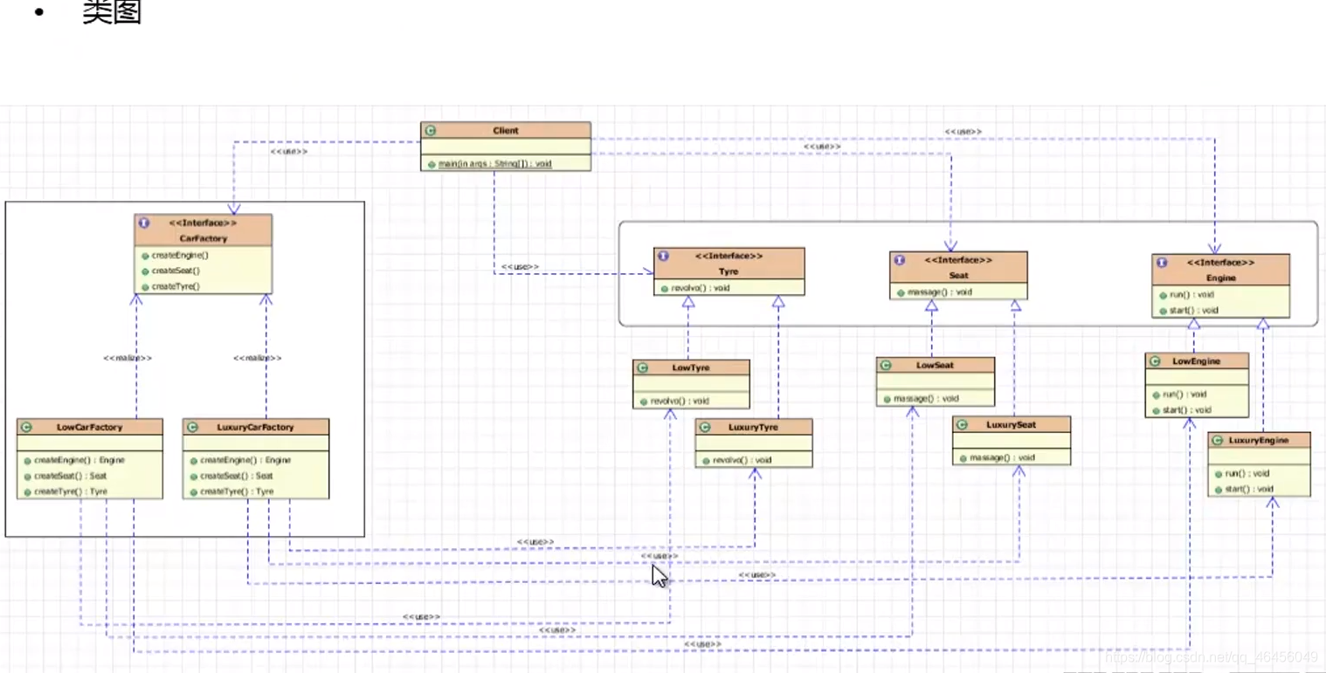Screen dimensions: 1326x673
Task: Click the interface icon on Seat box
Action: pos(900,260)
